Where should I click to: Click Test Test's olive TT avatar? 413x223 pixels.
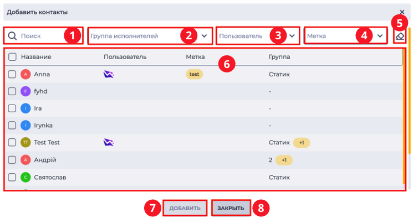[x=26, y=143]
